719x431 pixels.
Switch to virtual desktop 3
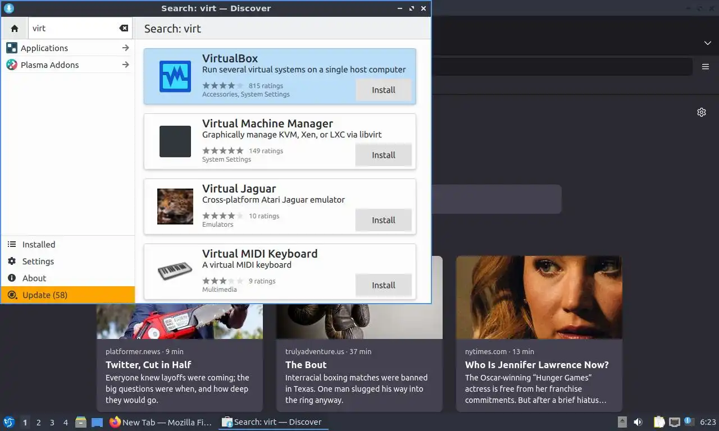(x=52, y=422)
